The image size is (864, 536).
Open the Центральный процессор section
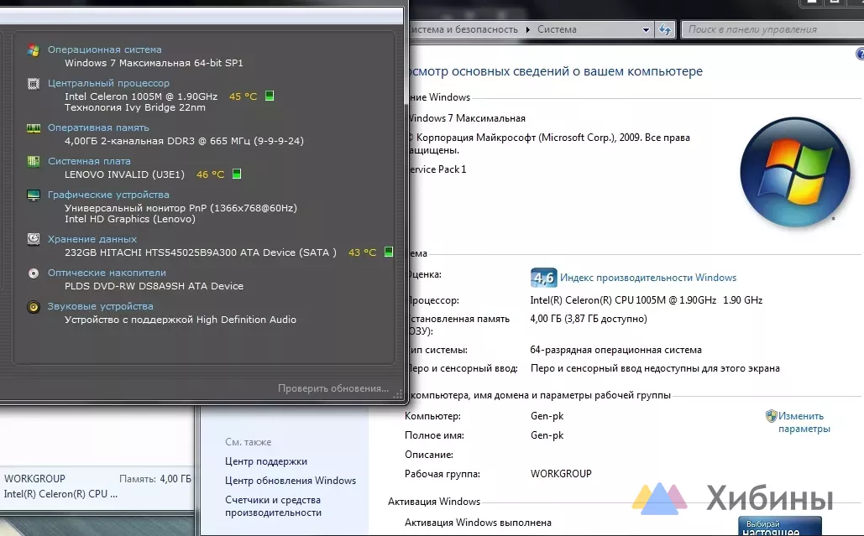[x=108, y=83]
